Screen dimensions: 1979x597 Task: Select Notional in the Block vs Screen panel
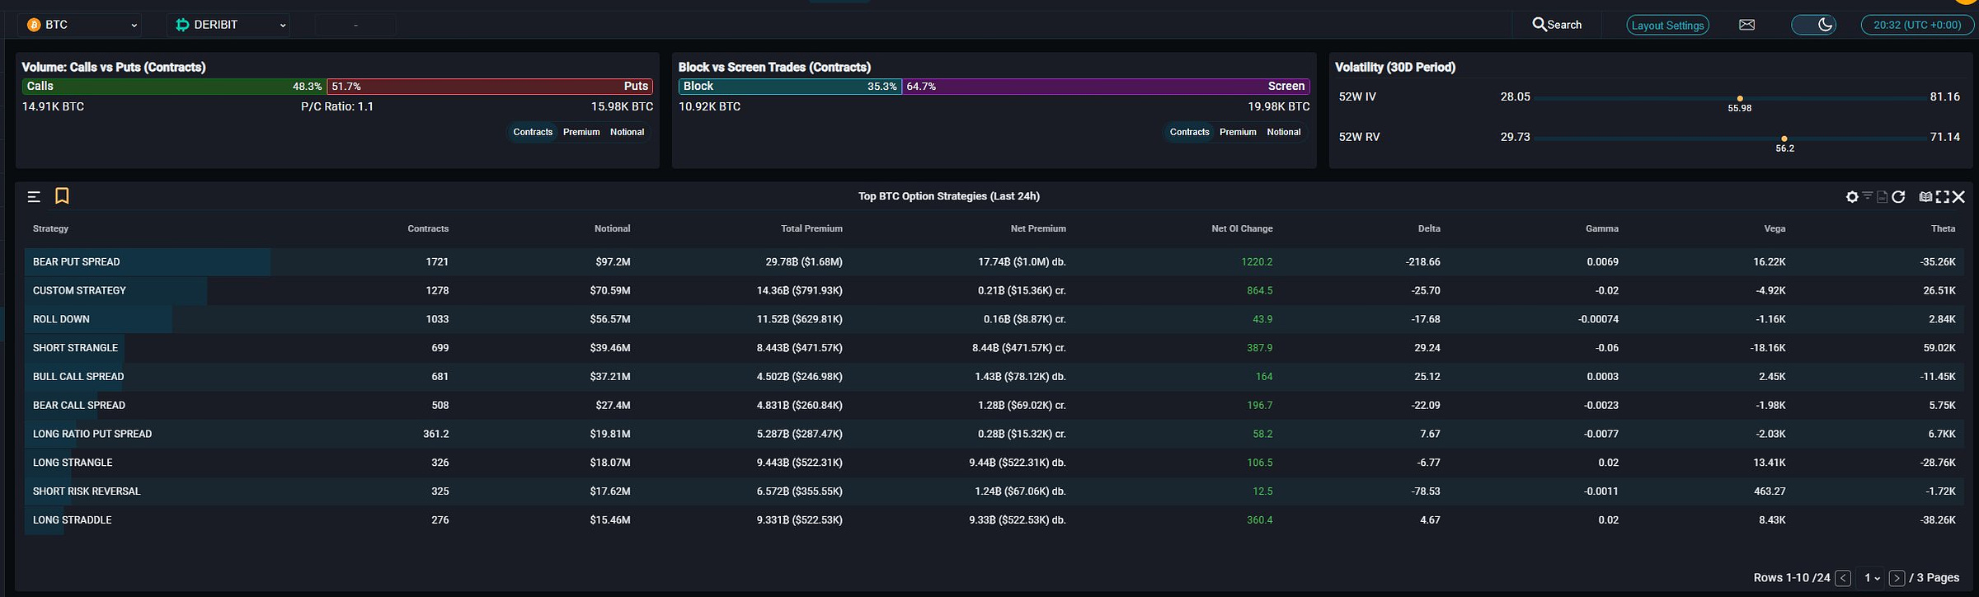click(x=1283, y=132)
